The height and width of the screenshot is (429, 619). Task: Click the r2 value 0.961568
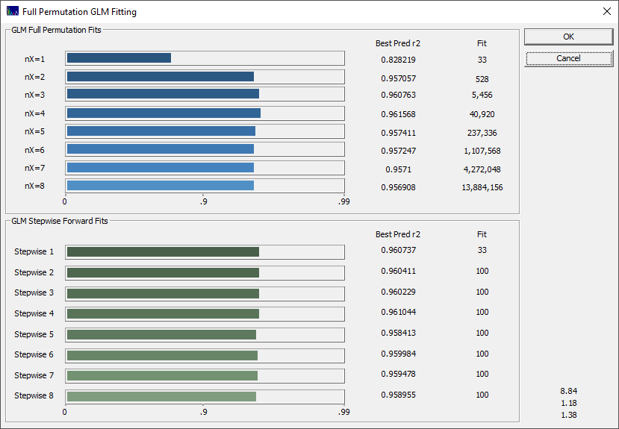[398, 114]
